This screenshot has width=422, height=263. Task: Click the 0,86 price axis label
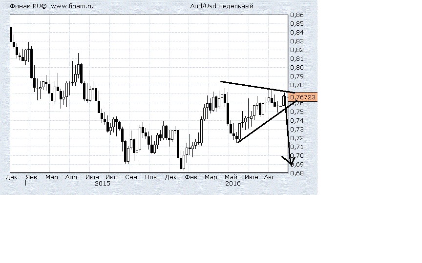[297, 15]
